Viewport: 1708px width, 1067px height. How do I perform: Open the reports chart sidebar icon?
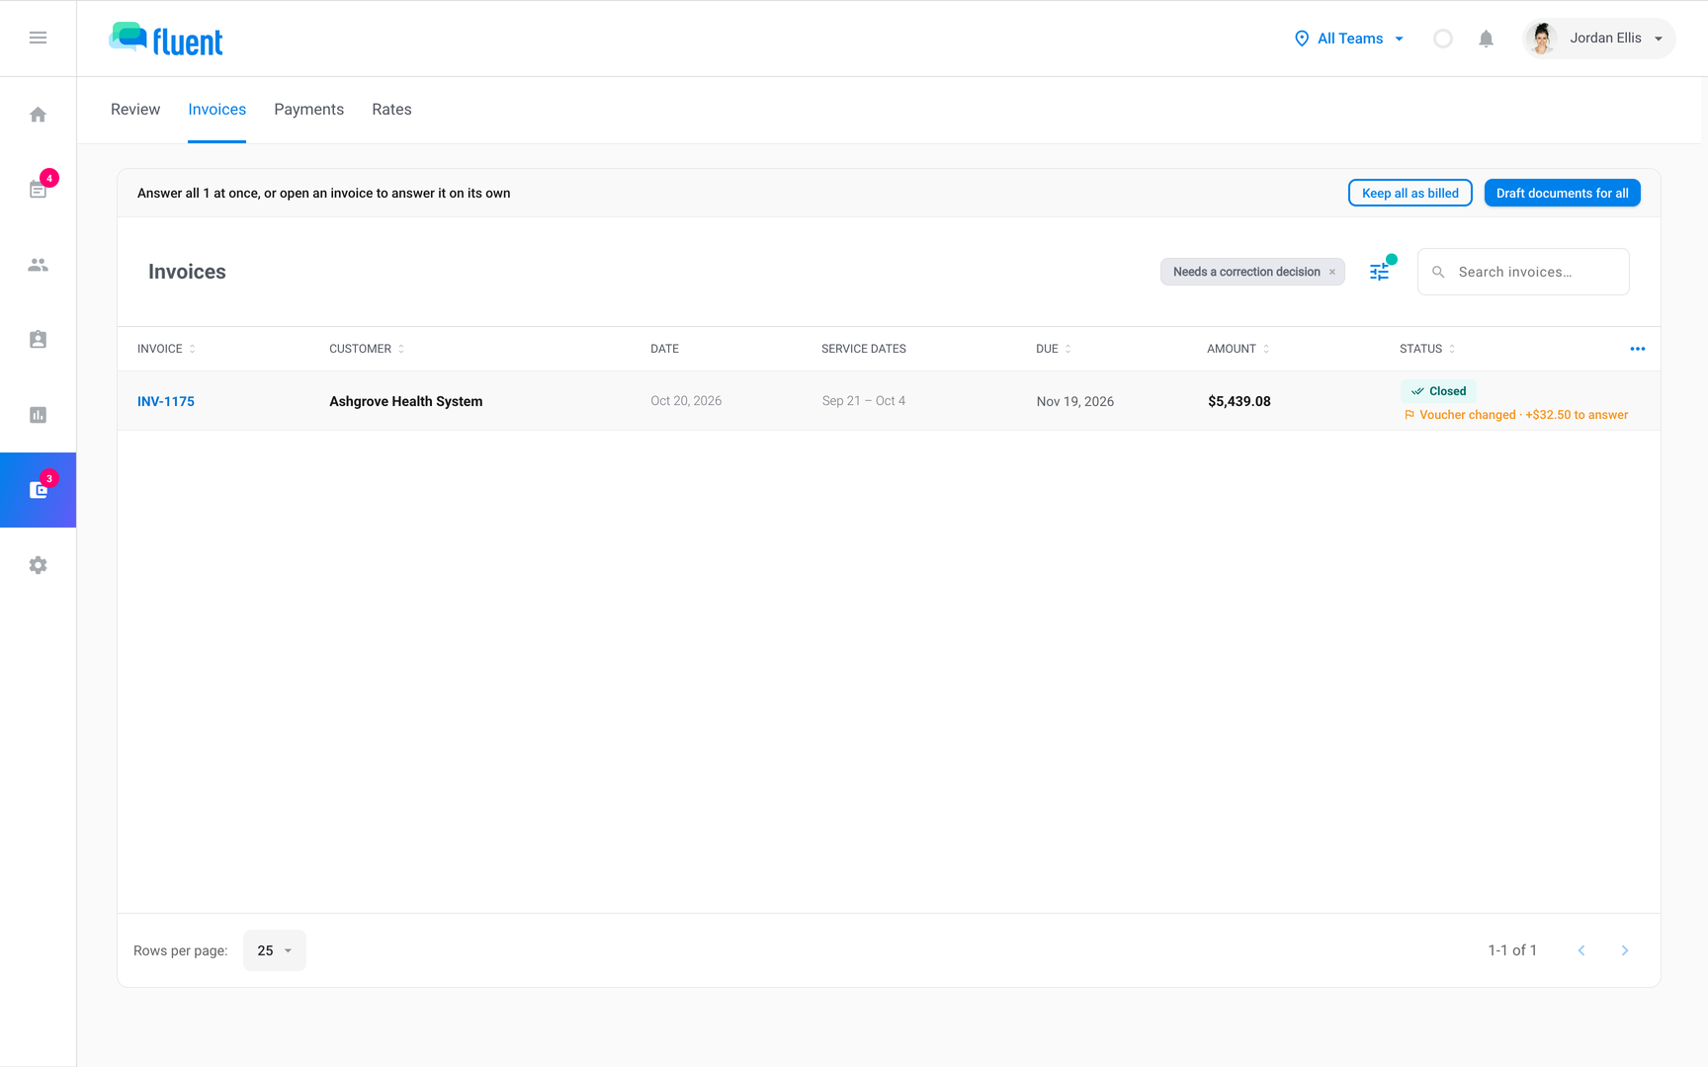tap(38, 415)
